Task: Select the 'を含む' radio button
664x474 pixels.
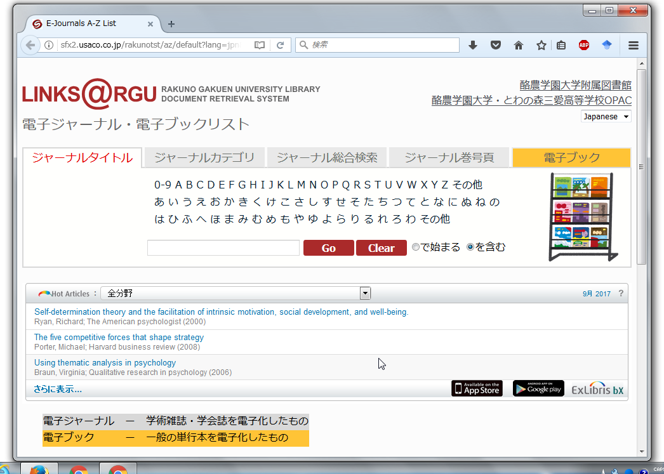Action: pyautogui.click(x=470, y=247)
